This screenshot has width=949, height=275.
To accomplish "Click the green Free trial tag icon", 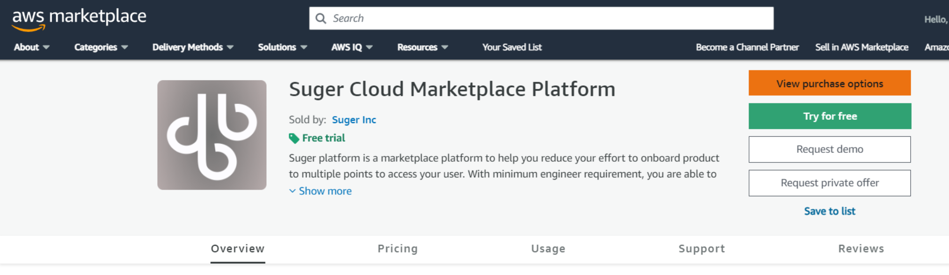I will click(x=294, y=138).
